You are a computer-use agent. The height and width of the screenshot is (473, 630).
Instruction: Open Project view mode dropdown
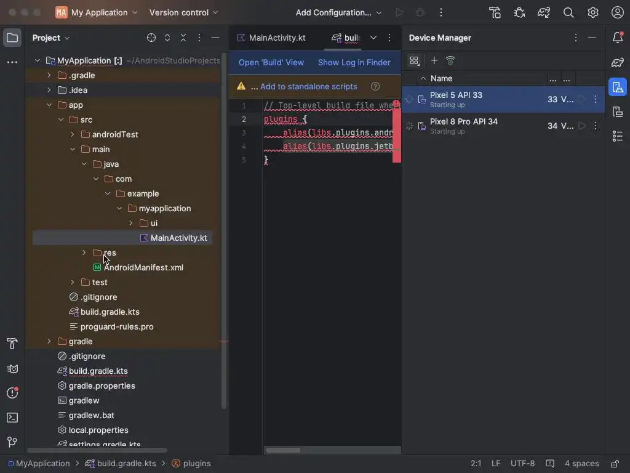[x=51, y=38]
